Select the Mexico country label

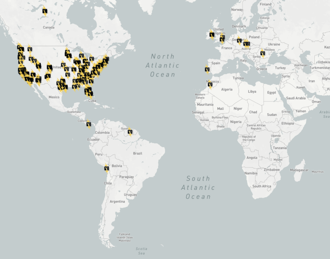point(54,97)
